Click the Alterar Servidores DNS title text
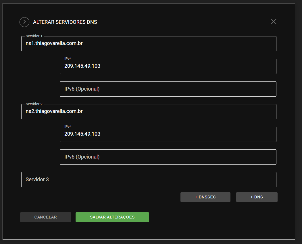The image size is (302, 244). pyautogui.click(x=65, y=22)
